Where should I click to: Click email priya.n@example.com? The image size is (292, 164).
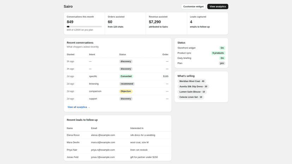click(x=103, y=150)
